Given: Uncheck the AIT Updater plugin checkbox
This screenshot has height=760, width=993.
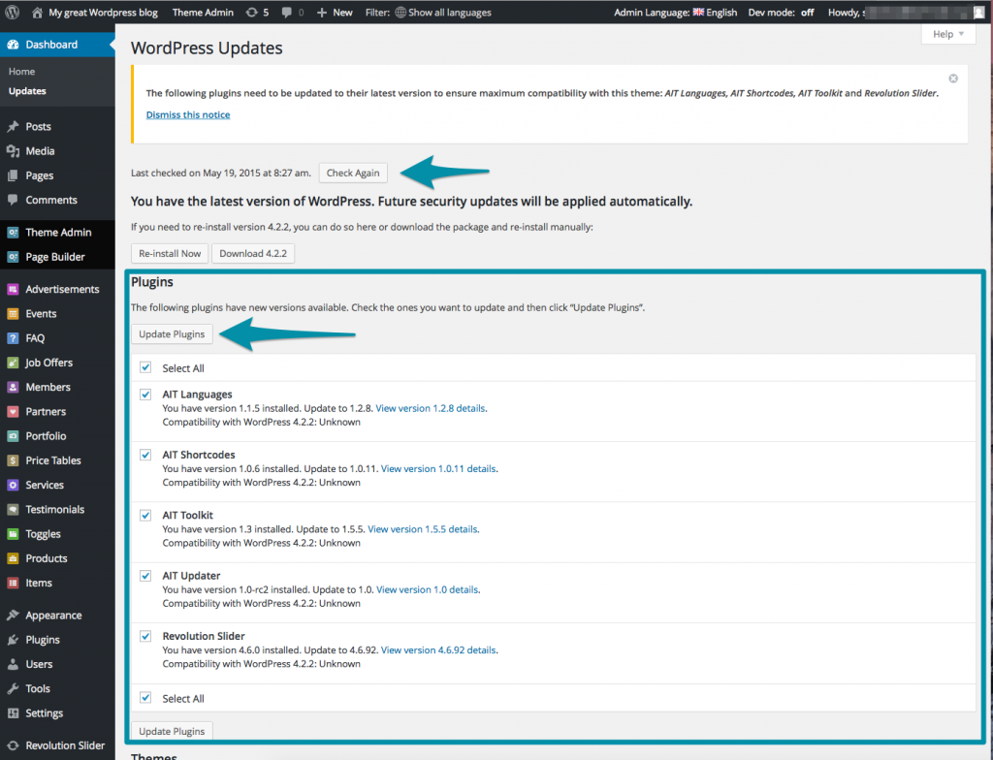Looking at the screenshot, I should (145, 576).
